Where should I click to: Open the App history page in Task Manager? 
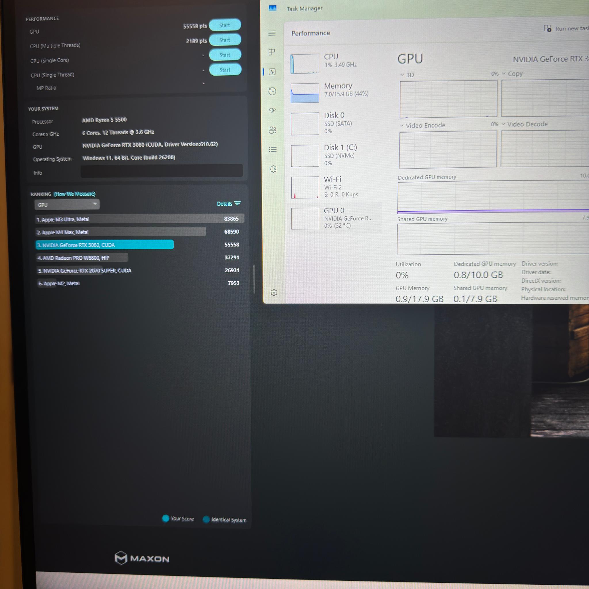coord(273,91)
